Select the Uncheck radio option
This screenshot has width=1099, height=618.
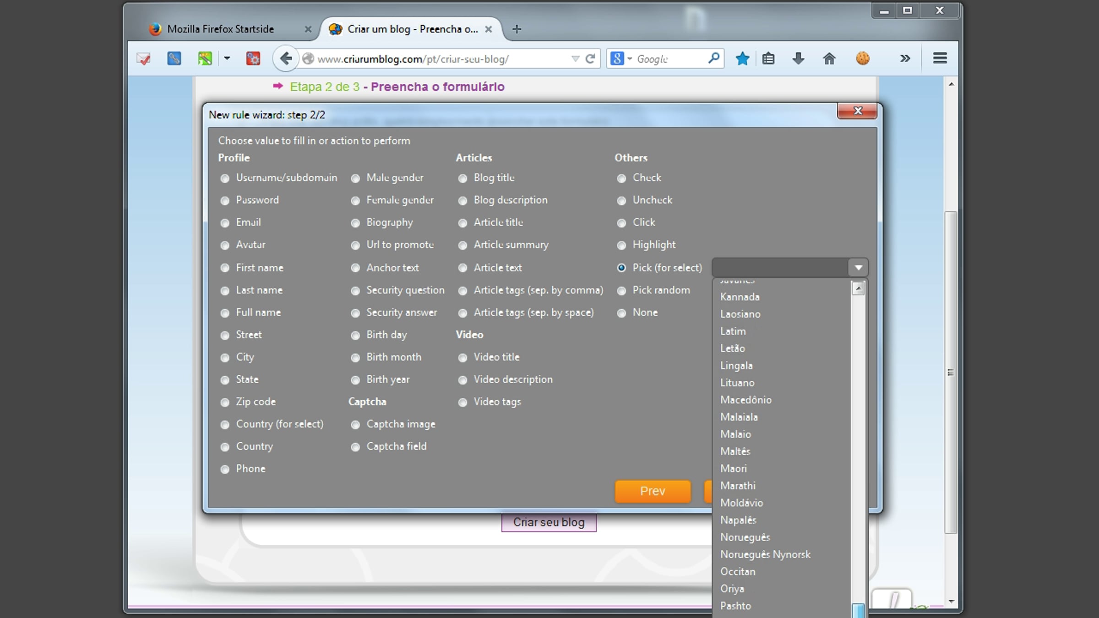(621, 201)
